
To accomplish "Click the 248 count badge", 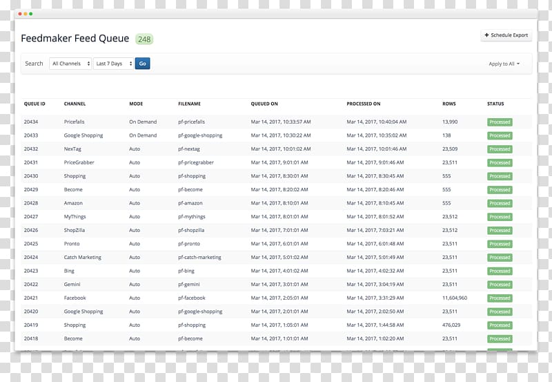I will (x=144, y=39).
